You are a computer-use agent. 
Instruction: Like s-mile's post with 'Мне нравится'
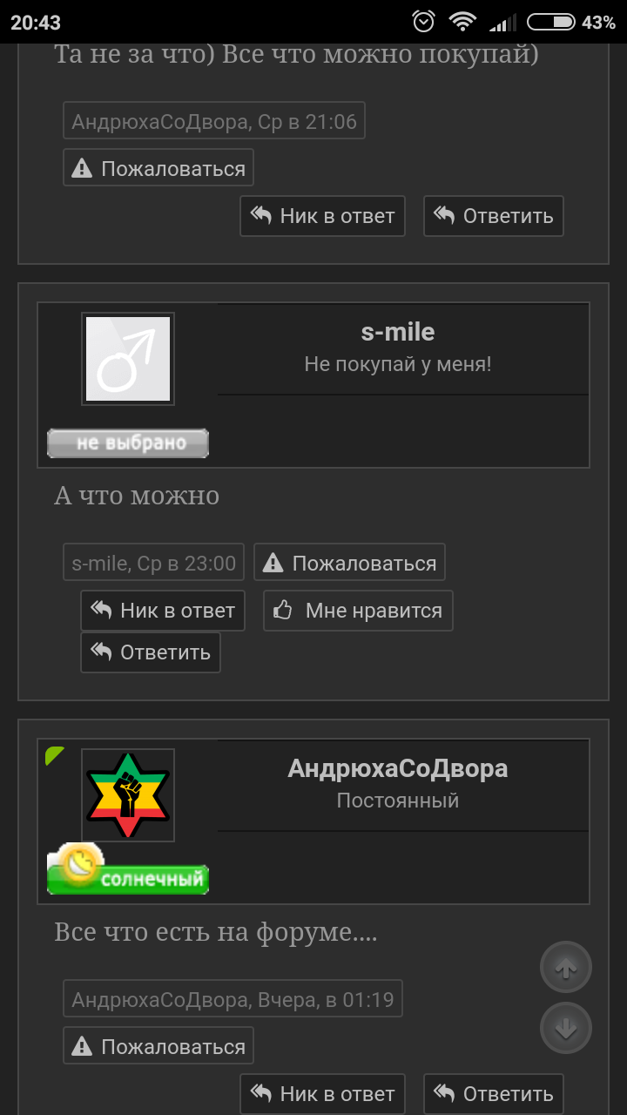358,611
